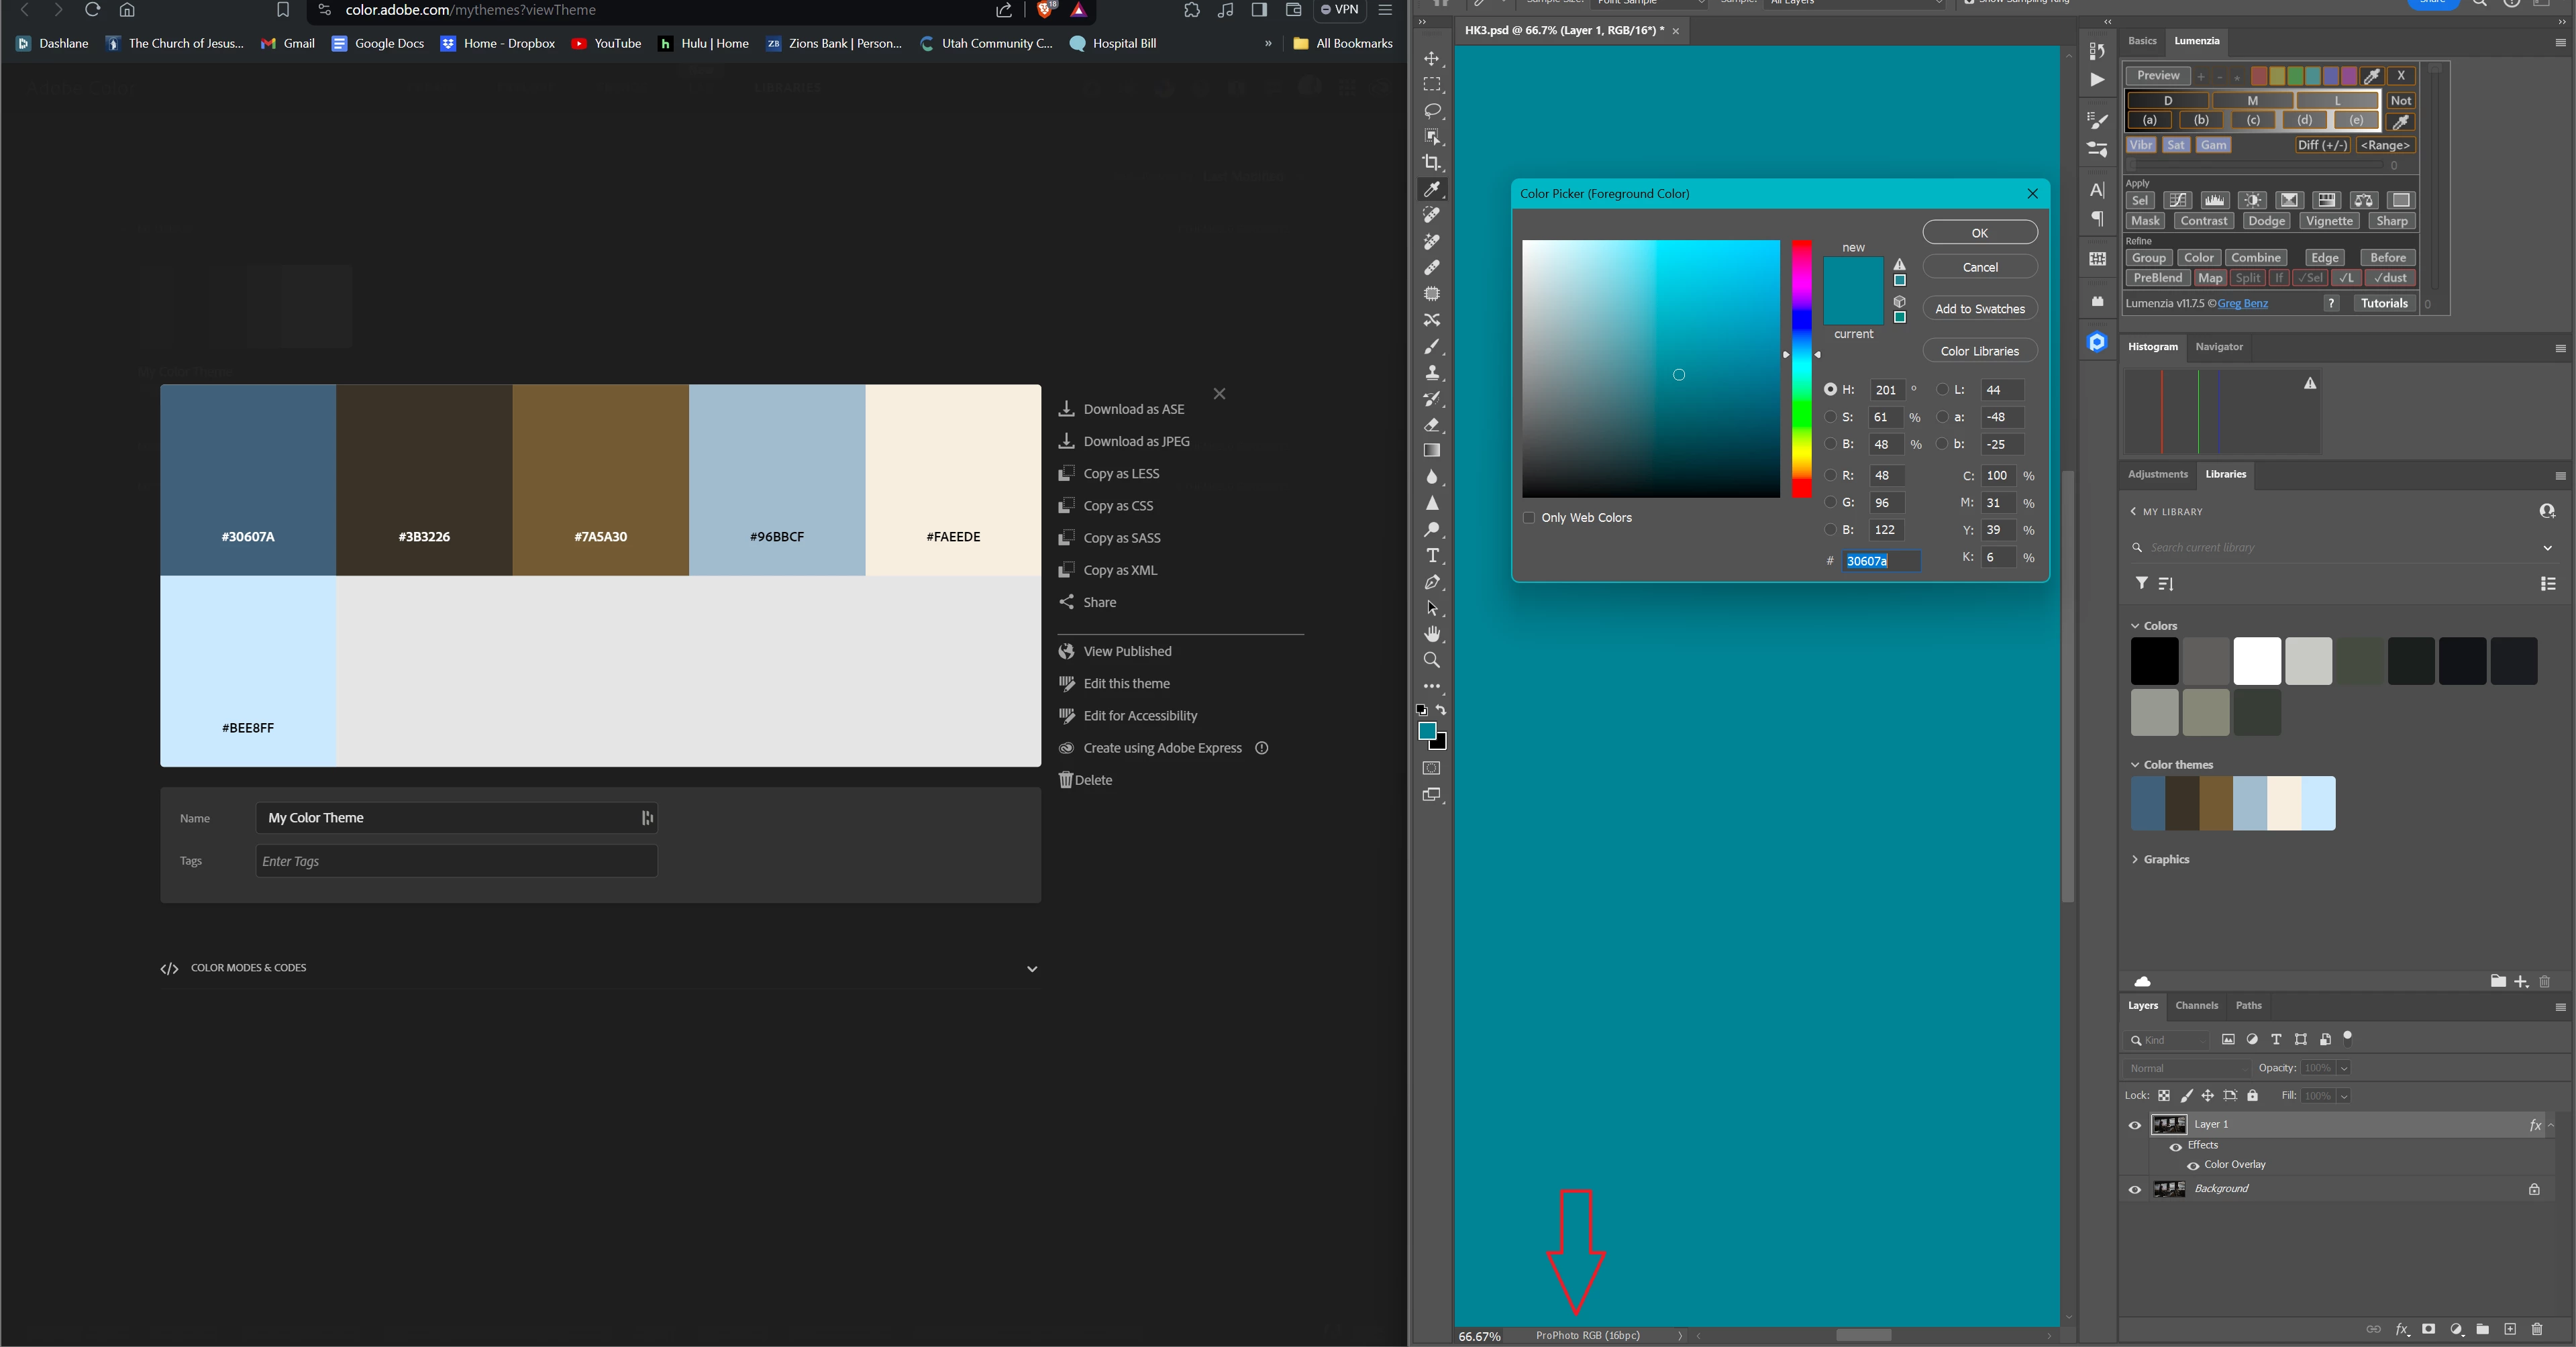Expand the Graphics section in Libraries
Screen dimensions: 2576x1347
[2135, 860]
